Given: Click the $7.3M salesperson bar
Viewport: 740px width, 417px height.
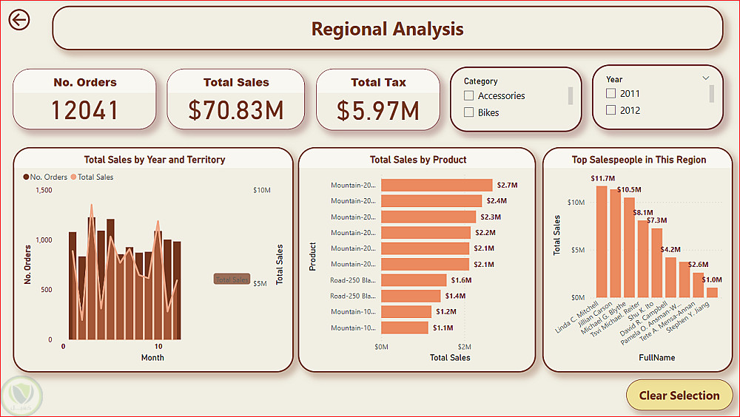Looking at the screenshot, I should click(x=657, y=262).
